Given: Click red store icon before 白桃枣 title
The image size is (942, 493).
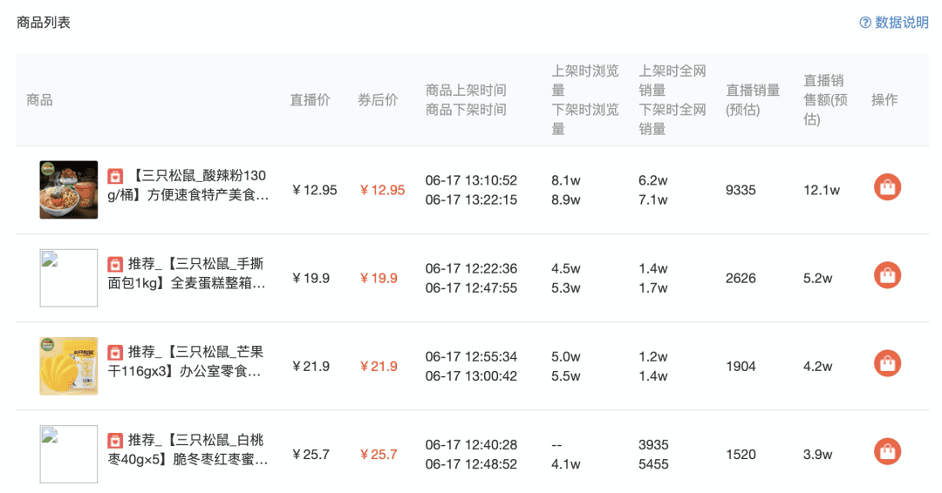Looking at the screenshot, I should point(115,440).
